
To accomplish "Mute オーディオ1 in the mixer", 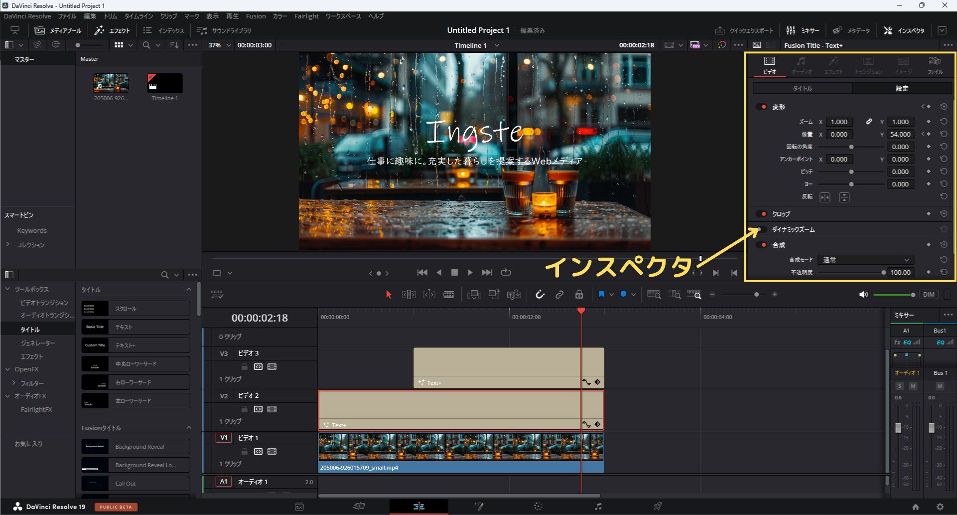I will (x=913, y=386).
